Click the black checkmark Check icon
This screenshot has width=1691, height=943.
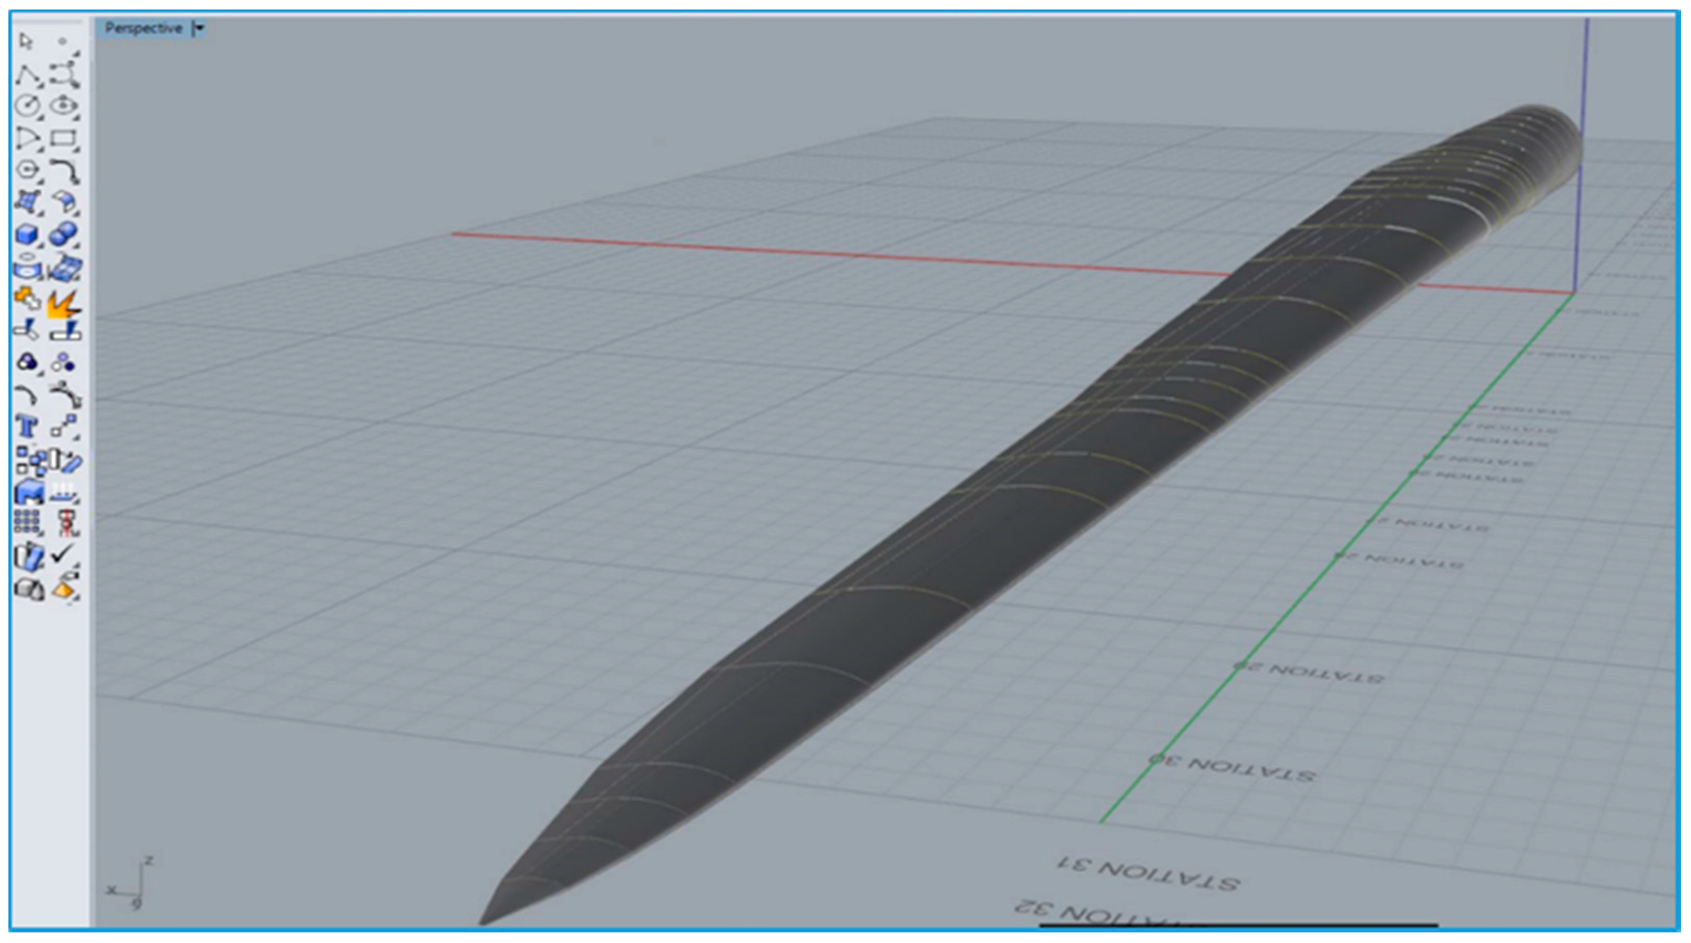(x=64, y=554)
